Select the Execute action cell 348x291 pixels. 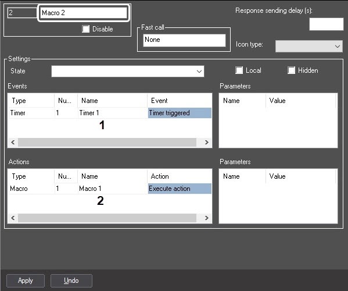180,189
